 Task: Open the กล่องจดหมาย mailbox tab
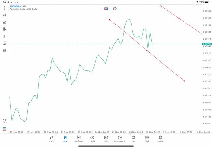(120, 139)
